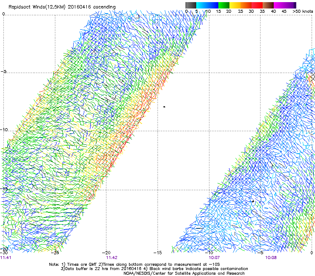315x276 pixels.
Task: Click the '-15' longitude label on bottom axis
Action: (x=157, y=253)
